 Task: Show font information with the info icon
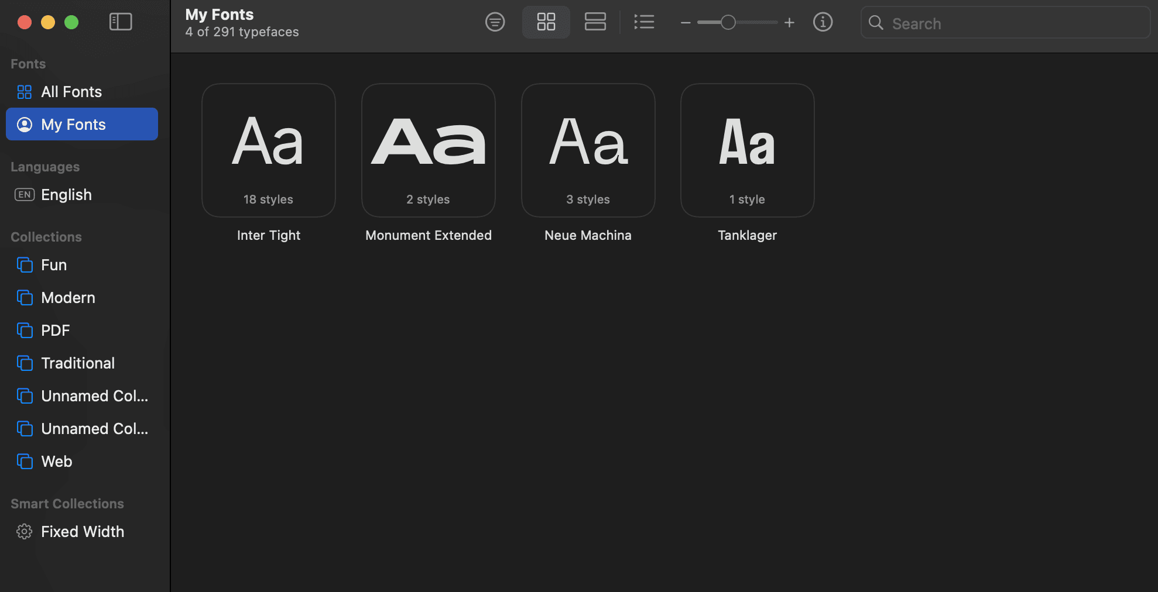coord(823,22)
